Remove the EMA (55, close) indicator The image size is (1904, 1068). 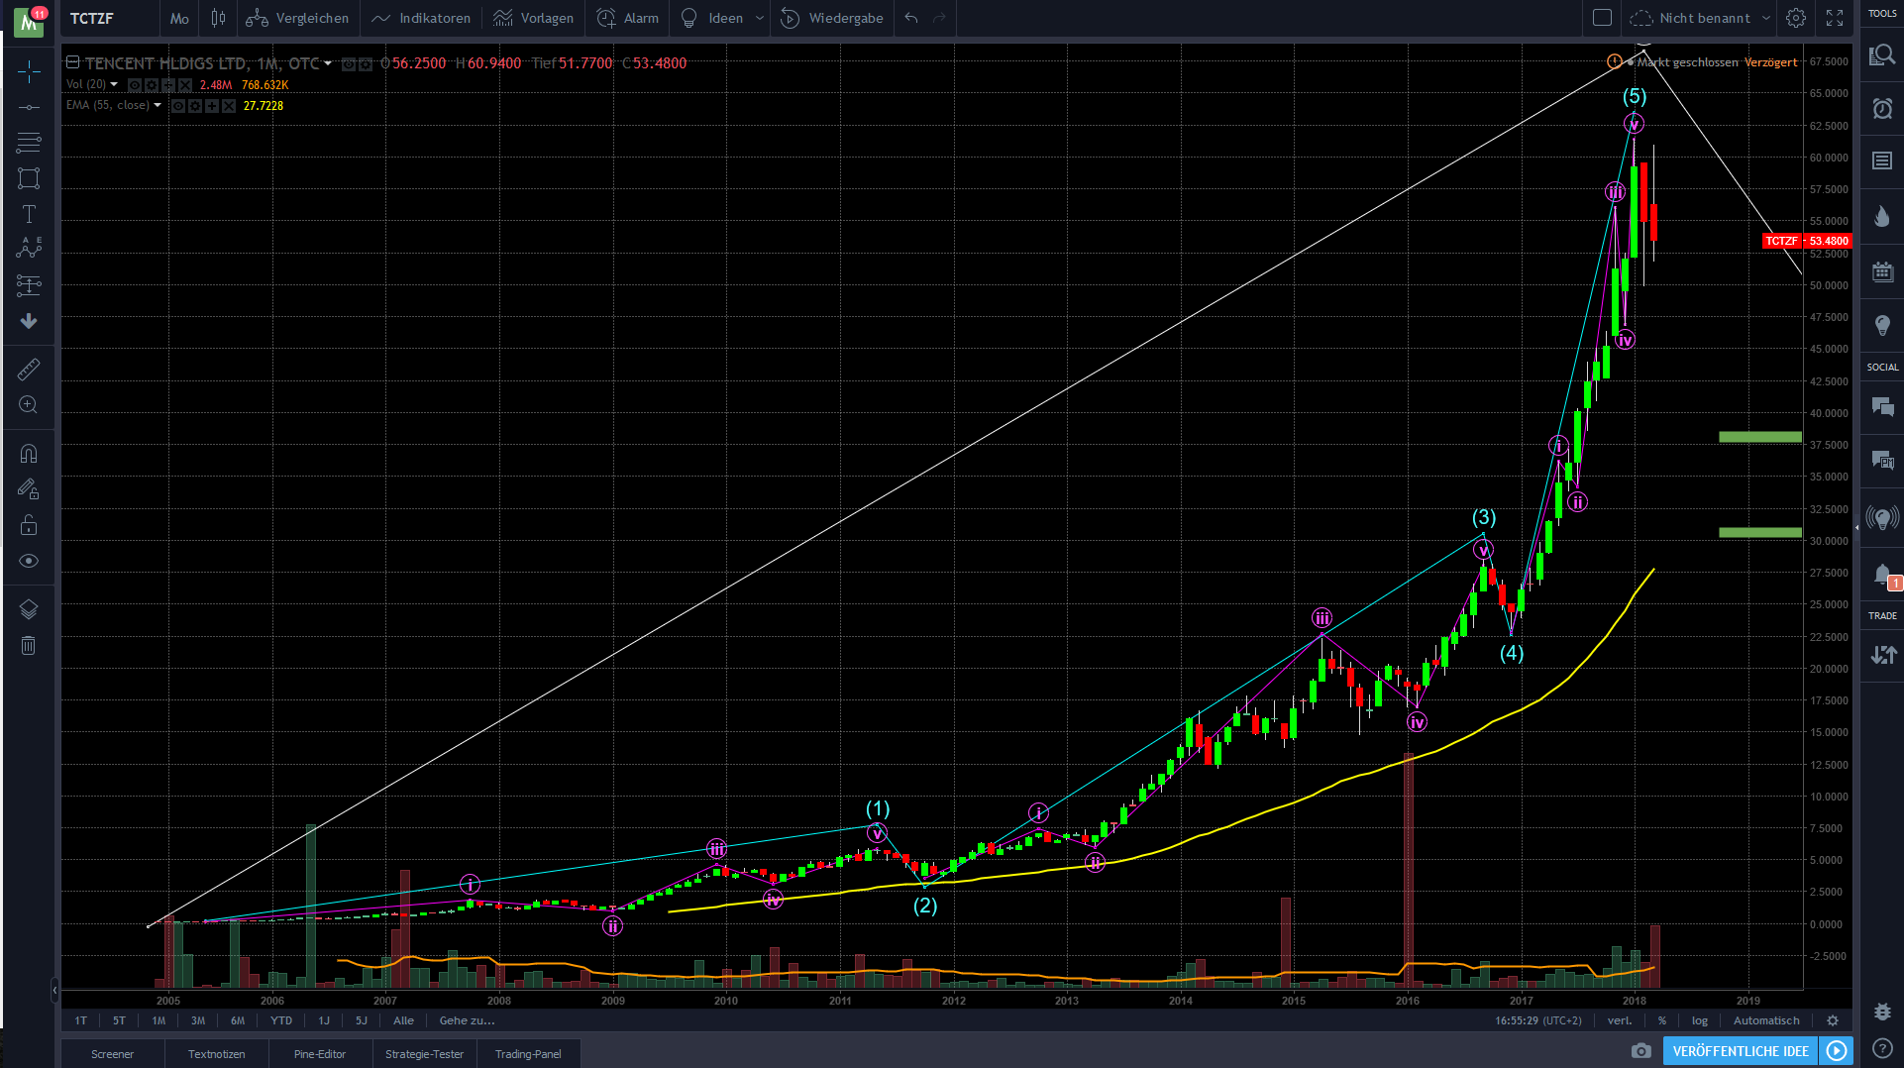(x=229, y=106)
